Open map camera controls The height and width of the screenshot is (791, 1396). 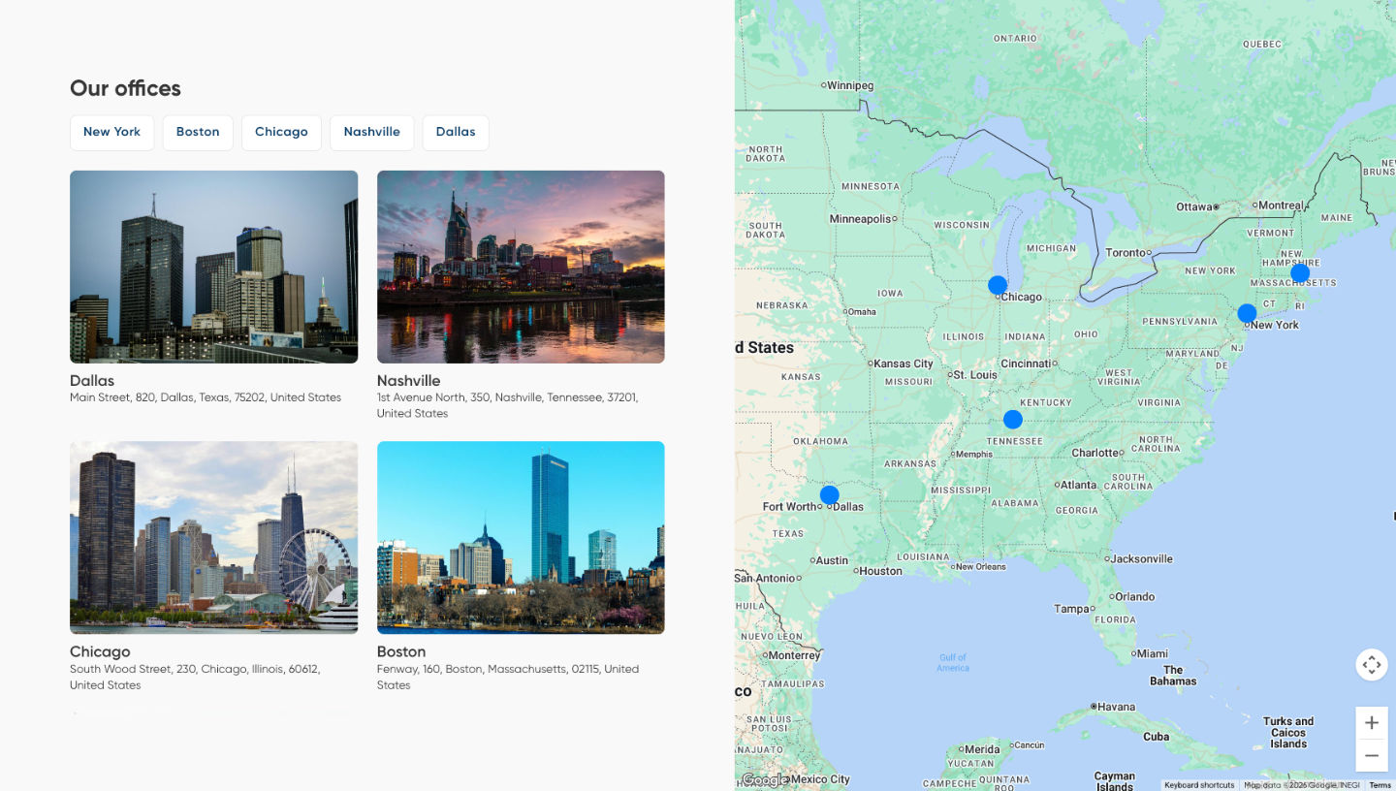coord(1371,665)
